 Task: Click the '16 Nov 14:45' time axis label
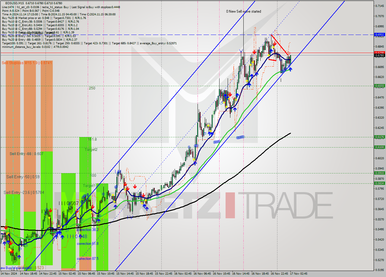(x=241, y=274)
